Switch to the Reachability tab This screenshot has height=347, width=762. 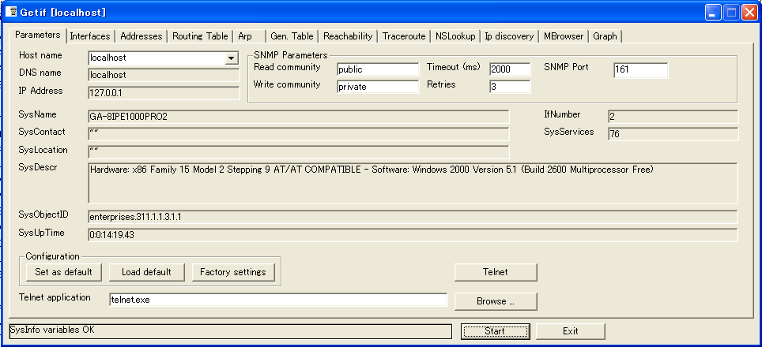pyautogui.click(x=348, y=36)
